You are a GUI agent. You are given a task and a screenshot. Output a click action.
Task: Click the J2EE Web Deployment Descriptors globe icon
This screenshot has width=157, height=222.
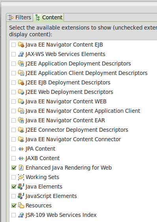21,92
